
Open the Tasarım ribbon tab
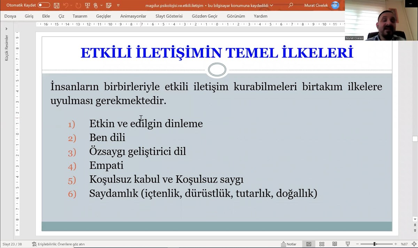pyautogui.click(x=80, y=16)
